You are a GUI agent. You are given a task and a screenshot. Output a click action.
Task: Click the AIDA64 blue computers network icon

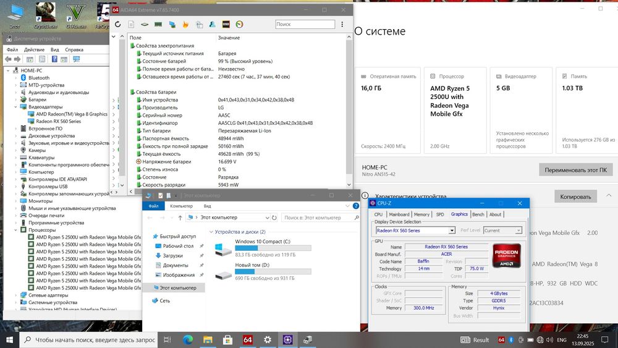click(172, 25)
